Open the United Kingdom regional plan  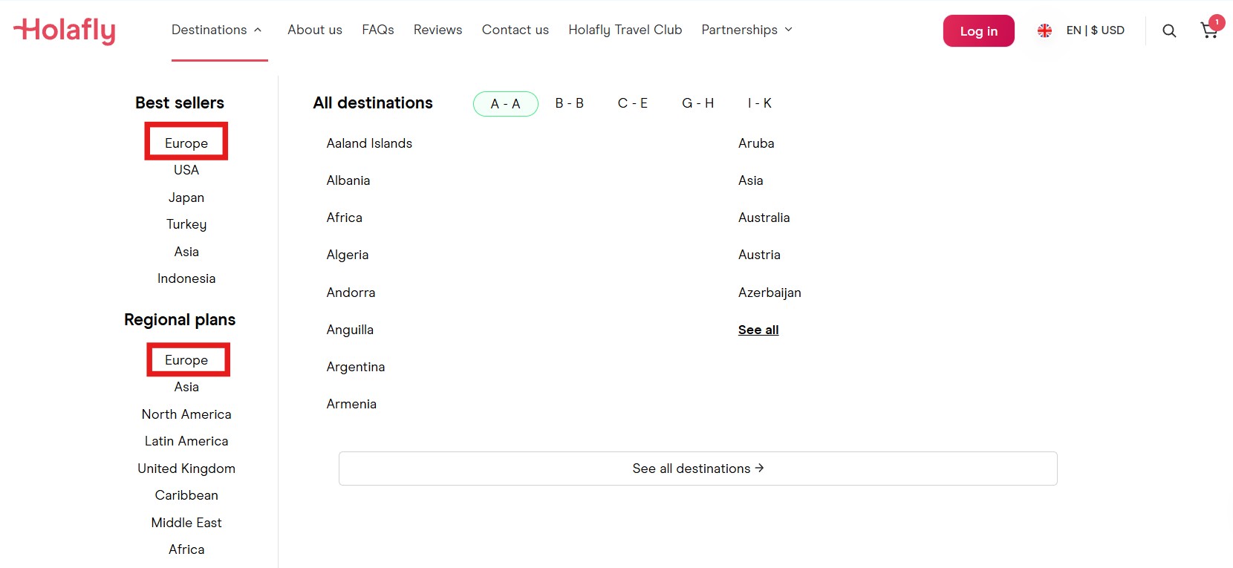tap(186, 469)
